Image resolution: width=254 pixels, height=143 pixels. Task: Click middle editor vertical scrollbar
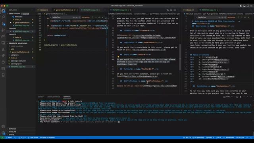[x=180, y=57]
